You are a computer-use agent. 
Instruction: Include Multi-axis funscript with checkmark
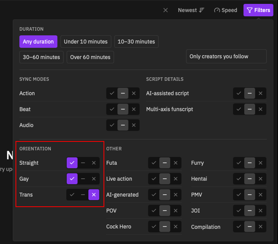238,109
